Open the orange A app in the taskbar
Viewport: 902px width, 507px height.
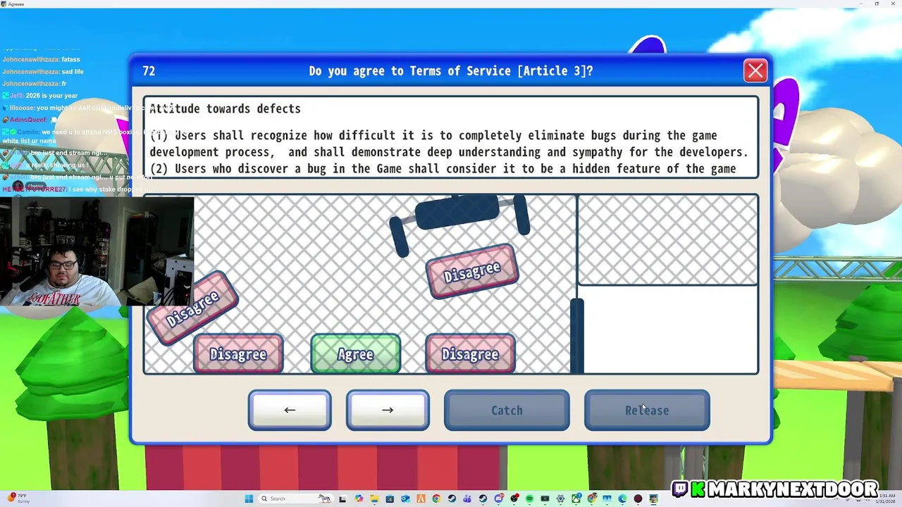(421, 499)
